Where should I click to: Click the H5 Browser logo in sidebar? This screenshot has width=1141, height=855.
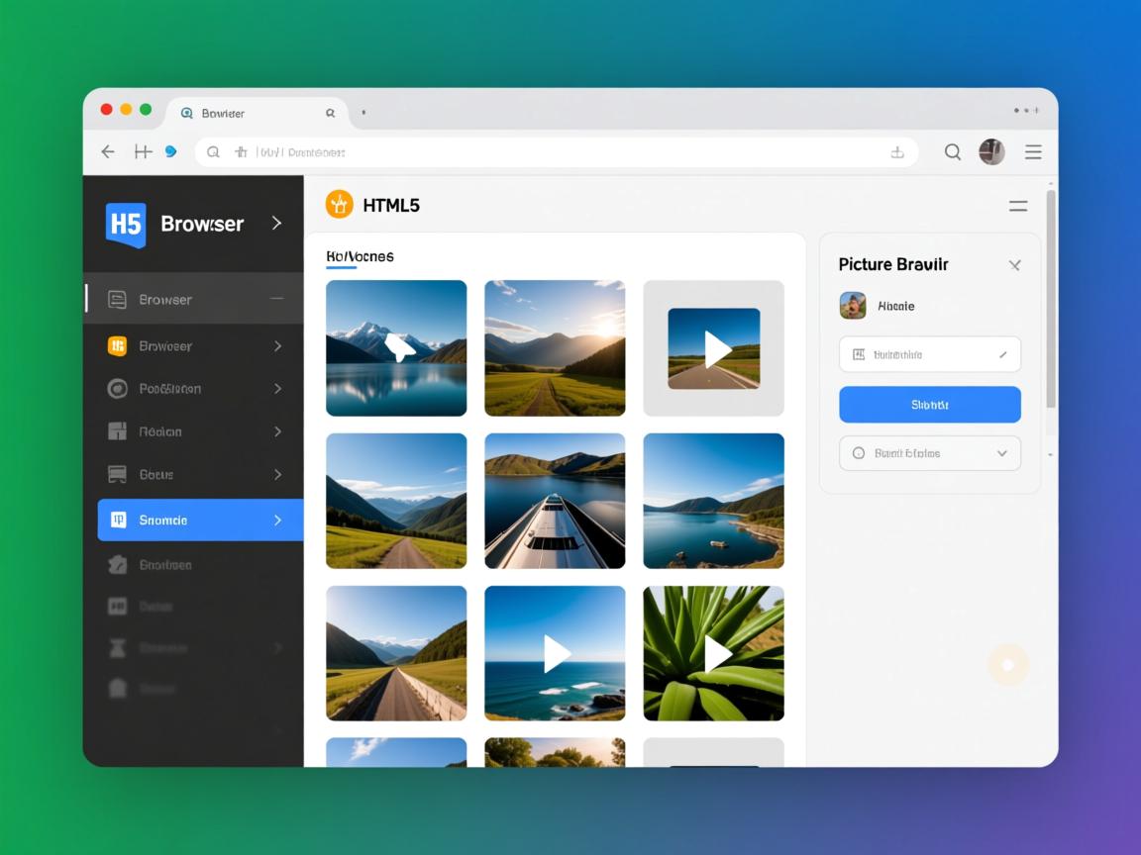click(x=126, y=224)
